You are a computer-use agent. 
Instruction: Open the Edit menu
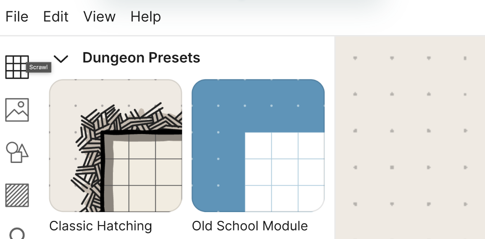tap(56, 17)
